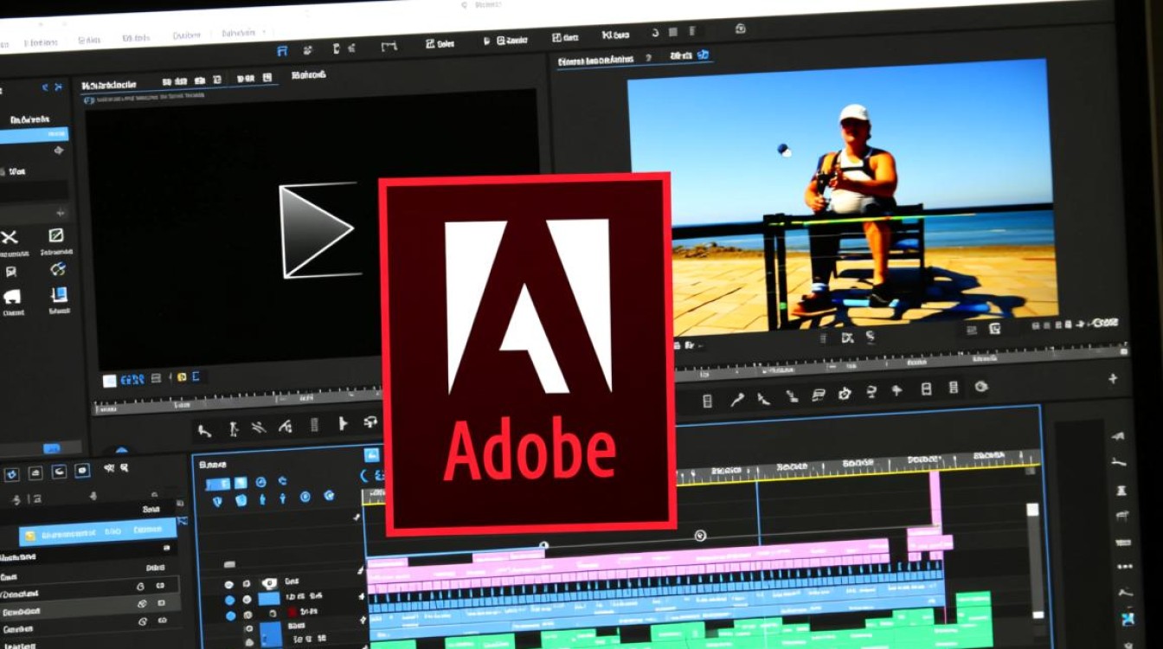Click the bracket-shaped icon in the top toolbar

click(389, 45)
